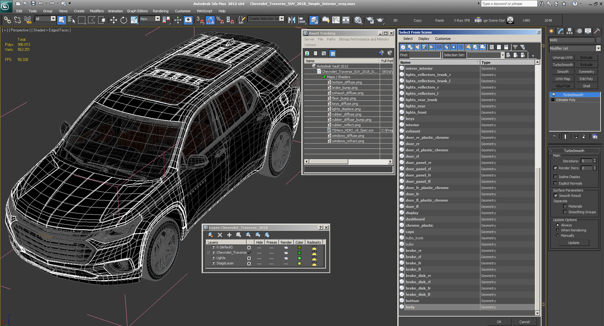Toggle the Angle Snap tool
Viewport: 604px width, 326px height.
pyautogui.click(x=210, y=20)
